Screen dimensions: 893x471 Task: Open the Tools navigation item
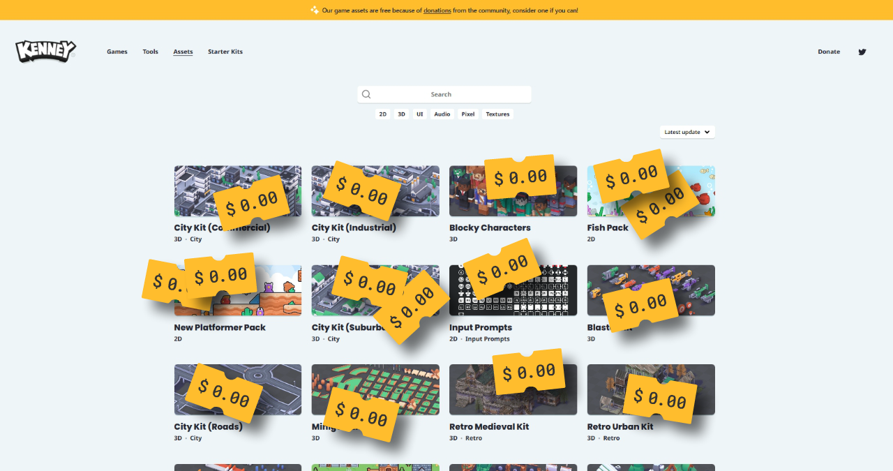(151, 52)
